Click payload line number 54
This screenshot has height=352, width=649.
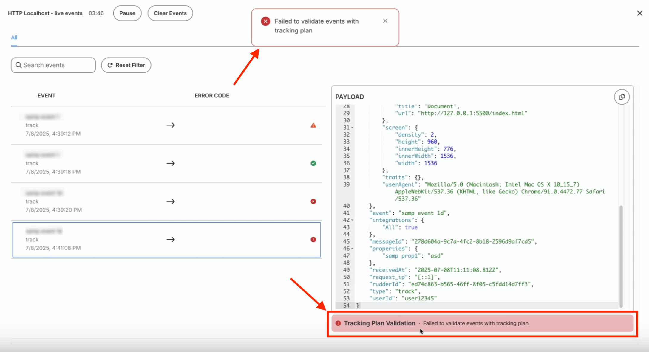pyautogui.click(x=346, y=306)
